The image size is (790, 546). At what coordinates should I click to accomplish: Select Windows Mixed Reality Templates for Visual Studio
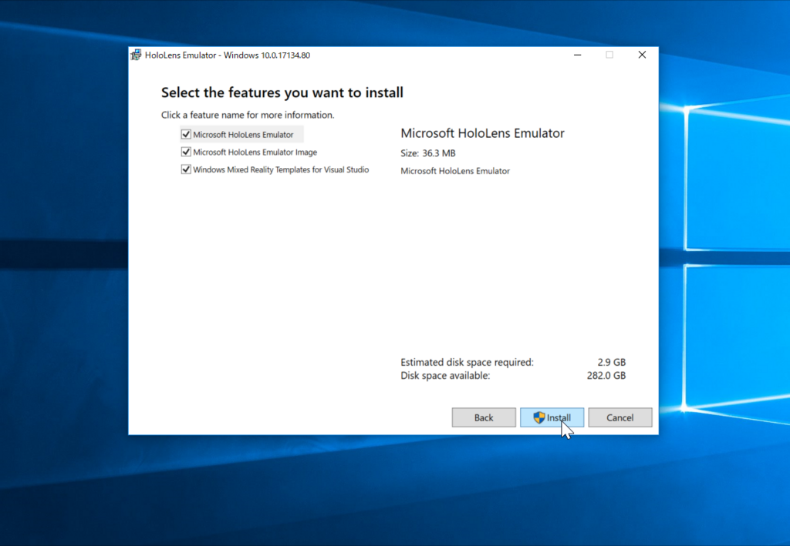pyautogui.click(x=281, y=170)
